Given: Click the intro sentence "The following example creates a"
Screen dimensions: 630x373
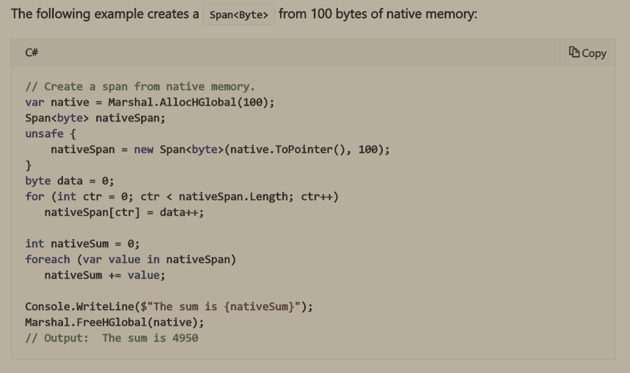Looking at the screenshot, I should pos(105,14).
